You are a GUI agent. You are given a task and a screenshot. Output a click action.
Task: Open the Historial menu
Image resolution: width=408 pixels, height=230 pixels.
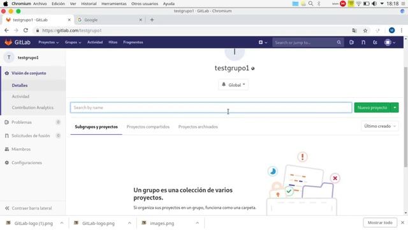[89, 4]
